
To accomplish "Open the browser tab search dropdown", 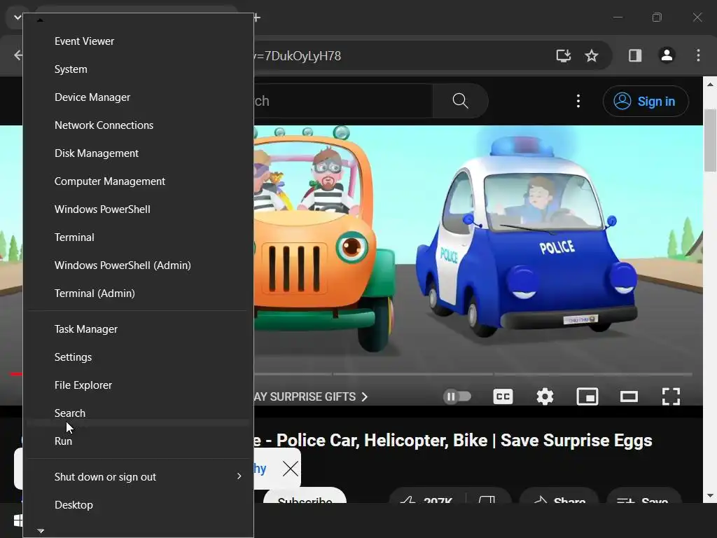I will click(17, 18).
